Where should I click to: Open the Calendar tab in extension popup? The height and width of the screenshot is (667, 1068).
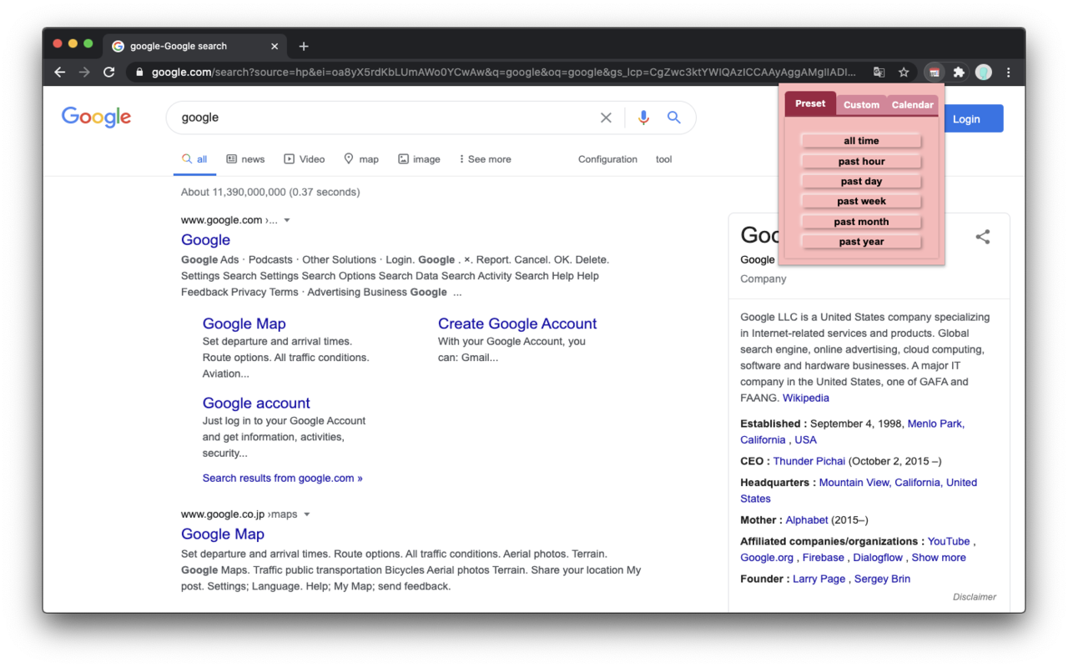coord(912,104)
